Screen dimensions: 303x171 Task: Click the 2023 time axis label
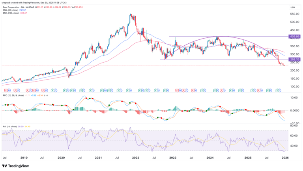pyautogui.click(x=173, y=158)
